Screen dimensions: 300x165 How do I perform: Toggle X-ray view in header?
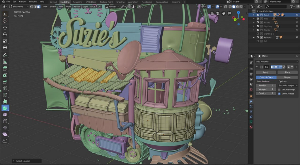[226, 7]
